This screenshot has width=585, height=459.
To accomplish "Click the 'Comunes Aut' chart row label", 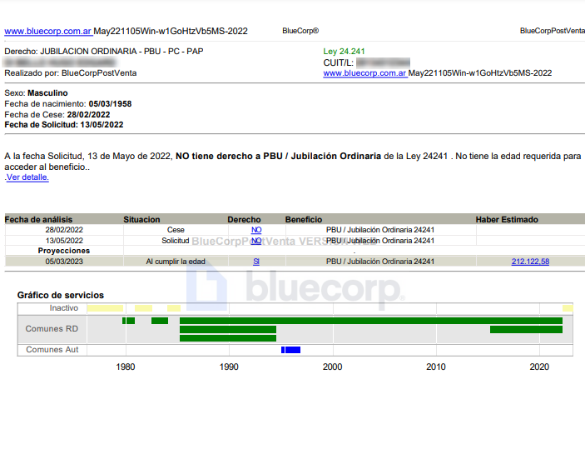I will point(52,350).
